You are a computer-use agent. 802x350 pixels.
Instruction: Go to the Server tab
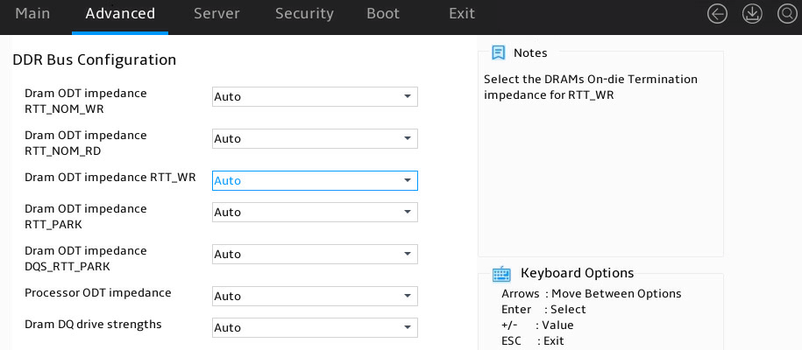[216, 14]
